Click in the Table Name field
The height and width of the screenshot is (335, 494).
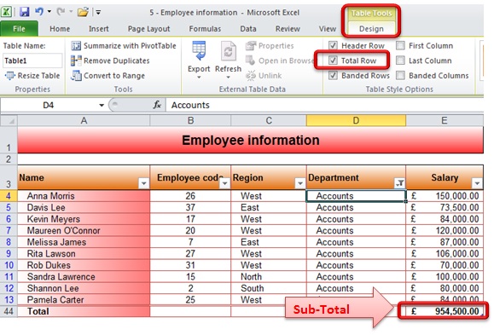[32, 61]
